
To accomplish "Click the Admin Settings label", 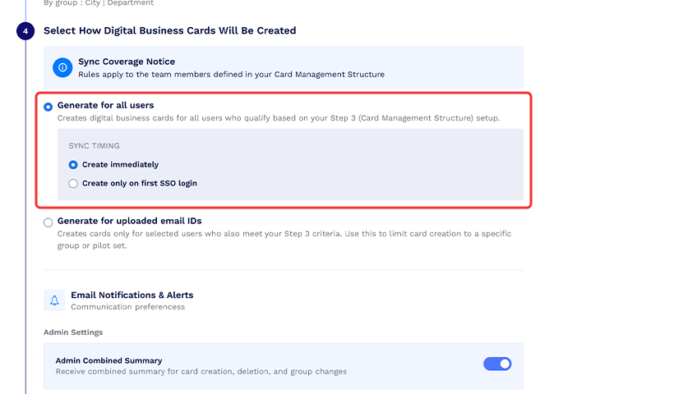I will [x=73, y=332].
